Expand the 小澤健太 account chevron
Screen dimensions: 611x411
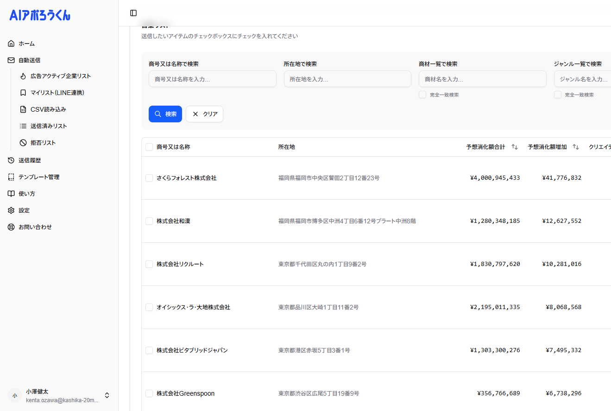107,395
